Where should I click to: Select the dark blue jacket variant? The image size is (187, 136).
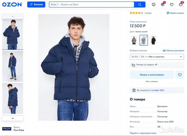tap(144, 40)
